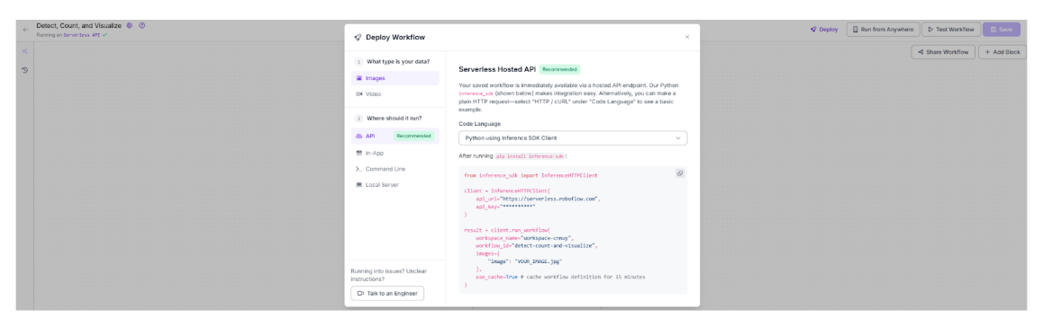Select the In-App deployment option
The image size is (1043, 327).
395,154
